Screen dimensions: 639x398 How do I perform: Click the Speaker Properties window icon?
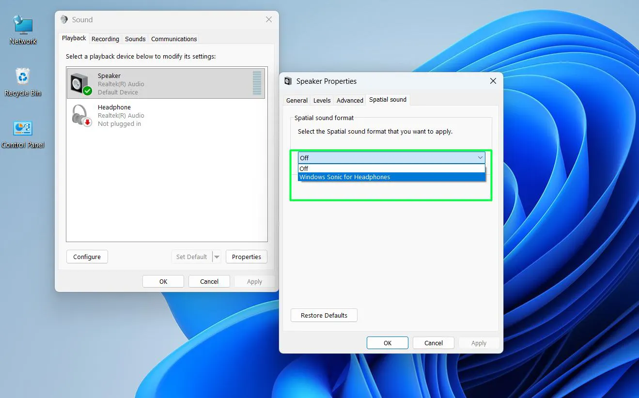click(x=288, y=81)
